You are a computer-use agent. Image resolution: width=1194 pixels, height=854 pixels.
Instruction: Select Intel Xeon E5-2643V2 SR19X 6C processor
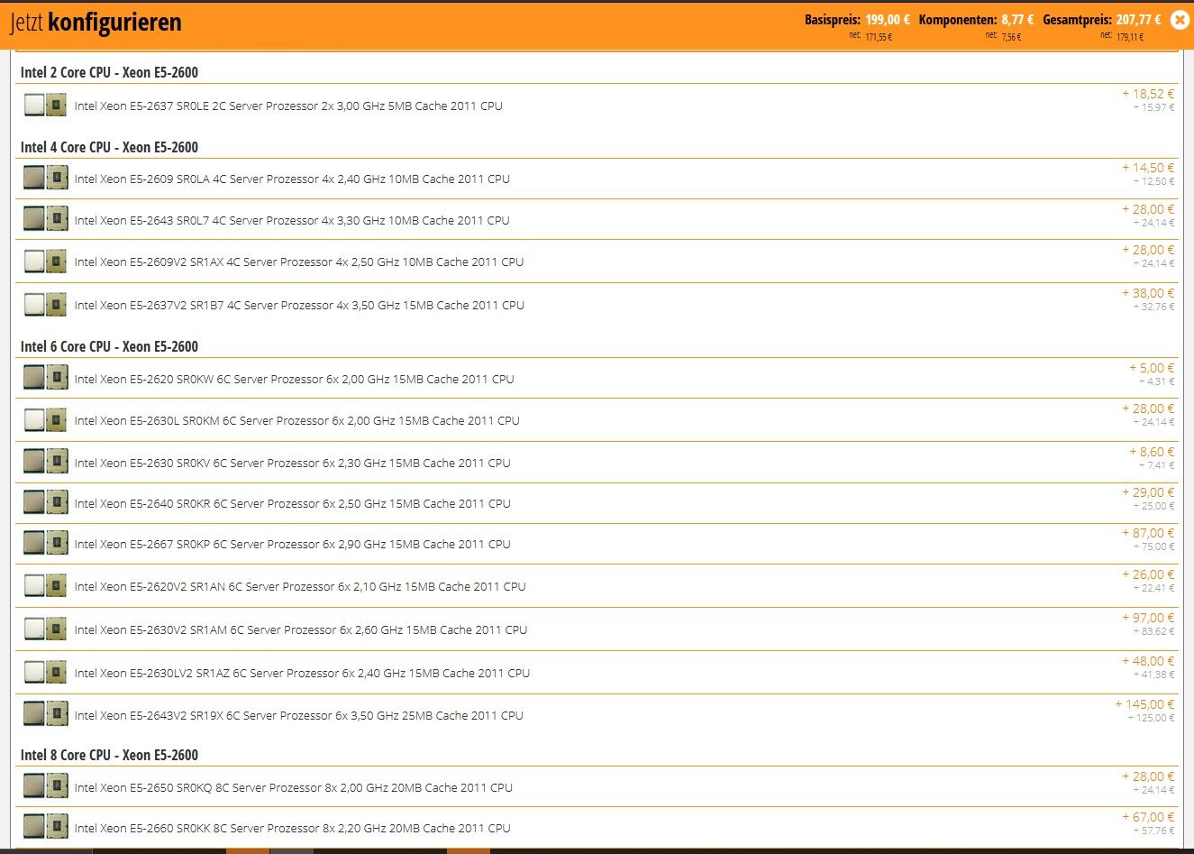(x=299, y=715)
